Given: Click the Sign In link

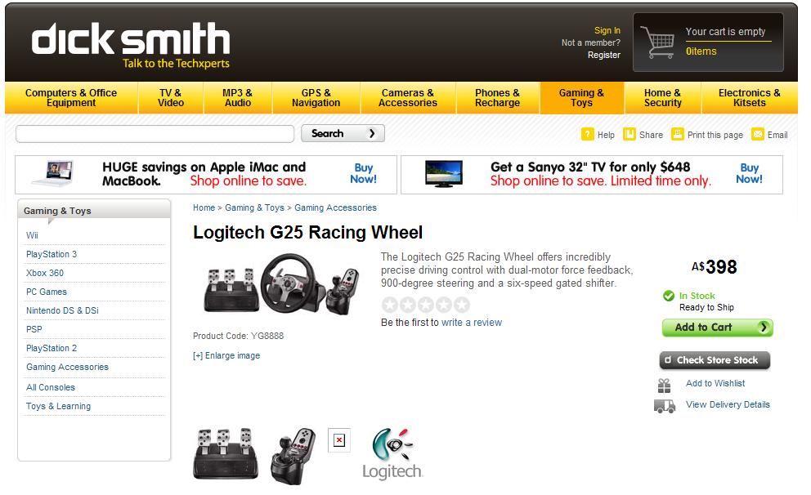Looking at the screenshot, I should click(607, 30).
